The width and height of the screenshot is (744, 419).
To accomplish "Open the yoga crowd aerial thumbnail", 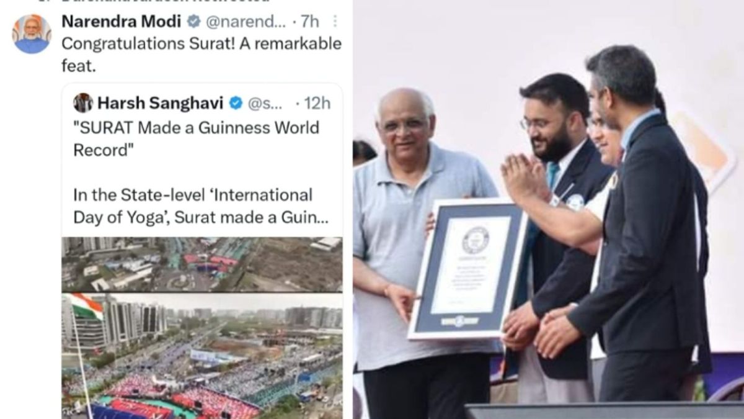I will coord(202,356).
